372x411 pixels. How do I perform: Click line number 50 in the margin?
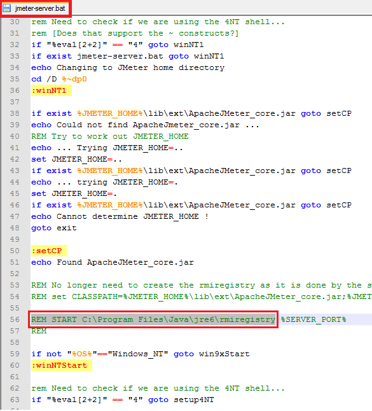coord(15,251)
